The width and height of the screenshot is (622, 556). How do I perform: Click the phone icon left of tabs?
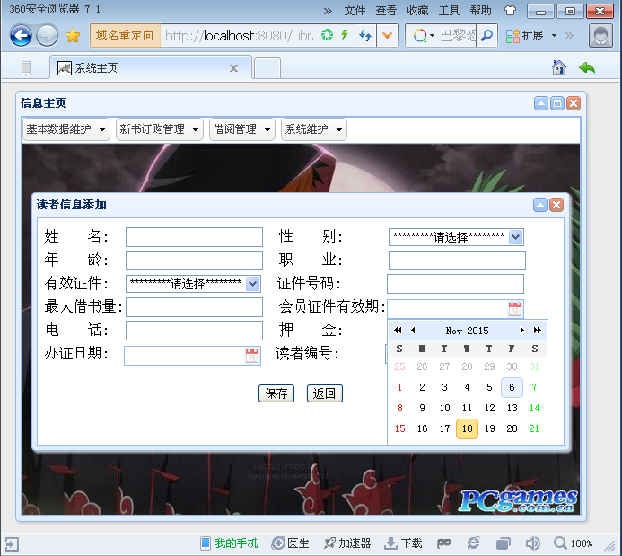click(x=26, y=68)
